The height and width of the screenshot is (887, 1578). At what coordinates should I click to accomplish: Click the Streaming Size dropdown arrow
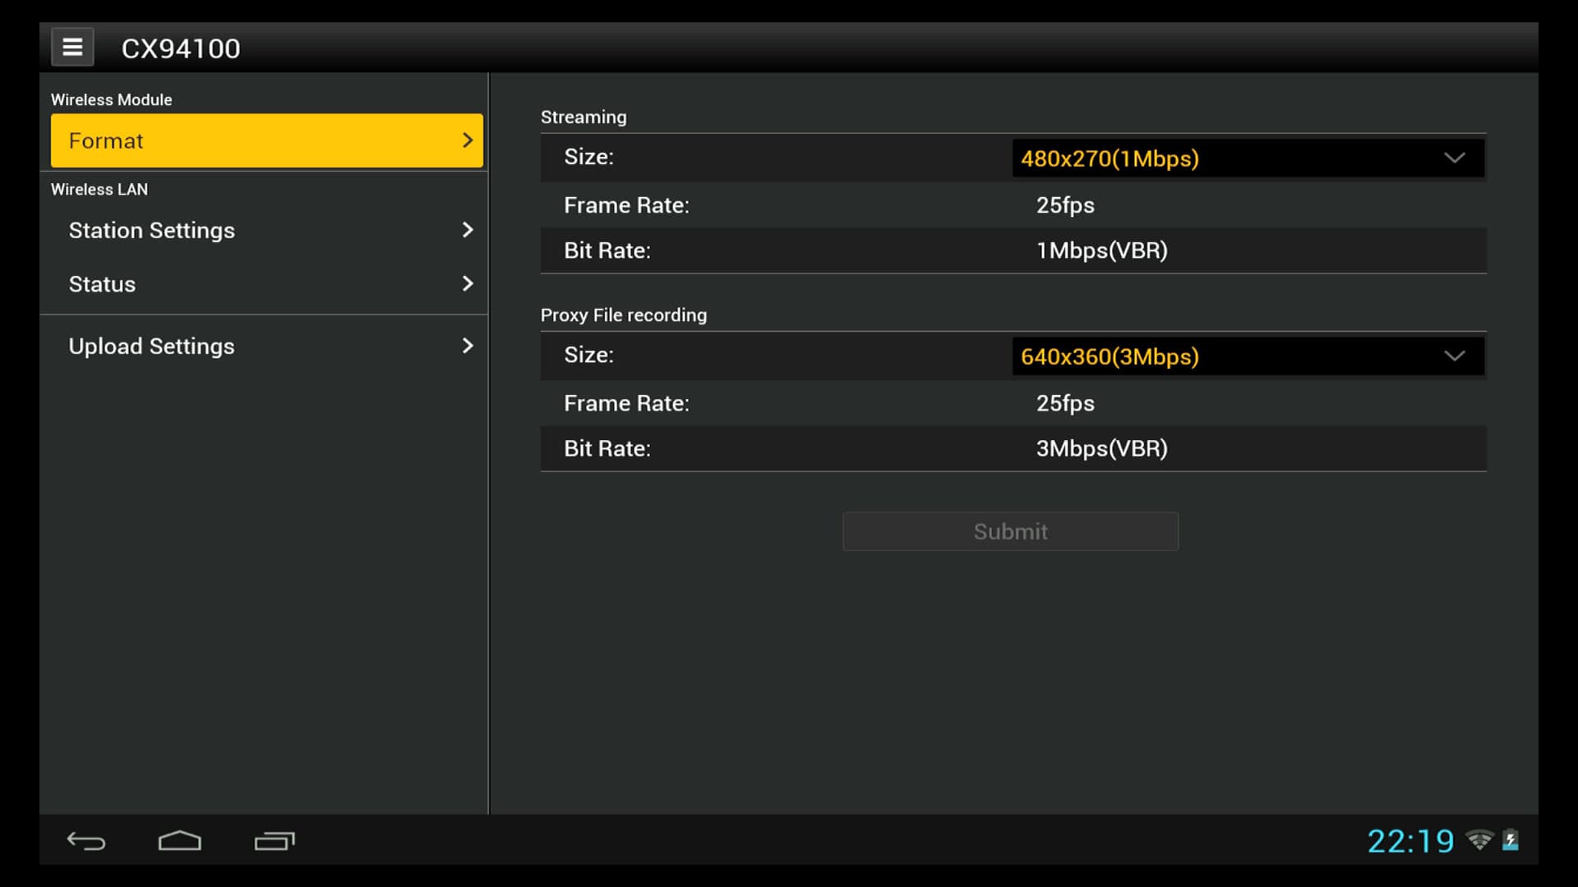1454,159
